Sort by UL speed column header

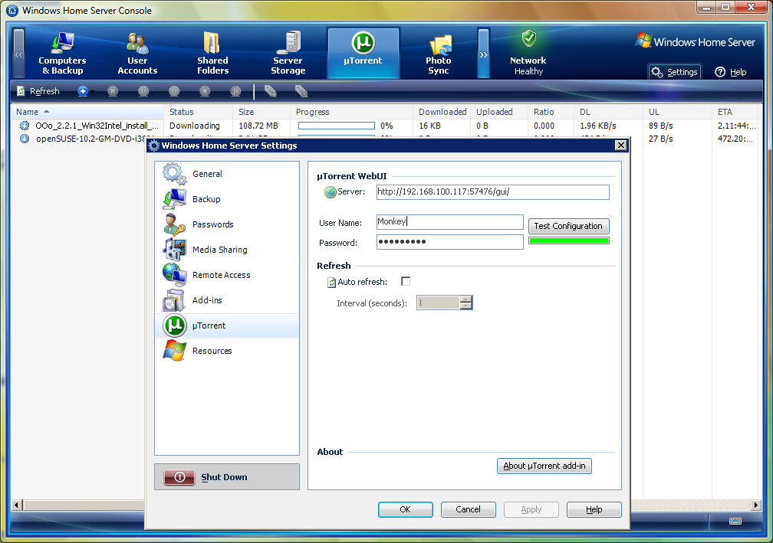pos(677,112)
